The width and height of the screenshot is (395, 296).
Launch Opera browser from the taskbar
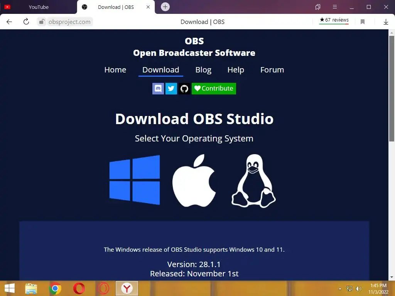pyautogui.click(x=79, y=288)
